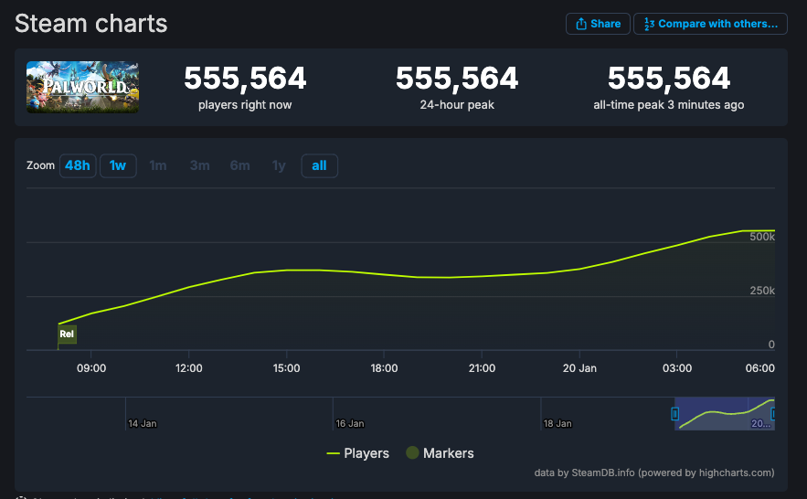Click the Share button
The height and width of the screenshot is (499, 807).
(598, 24)
